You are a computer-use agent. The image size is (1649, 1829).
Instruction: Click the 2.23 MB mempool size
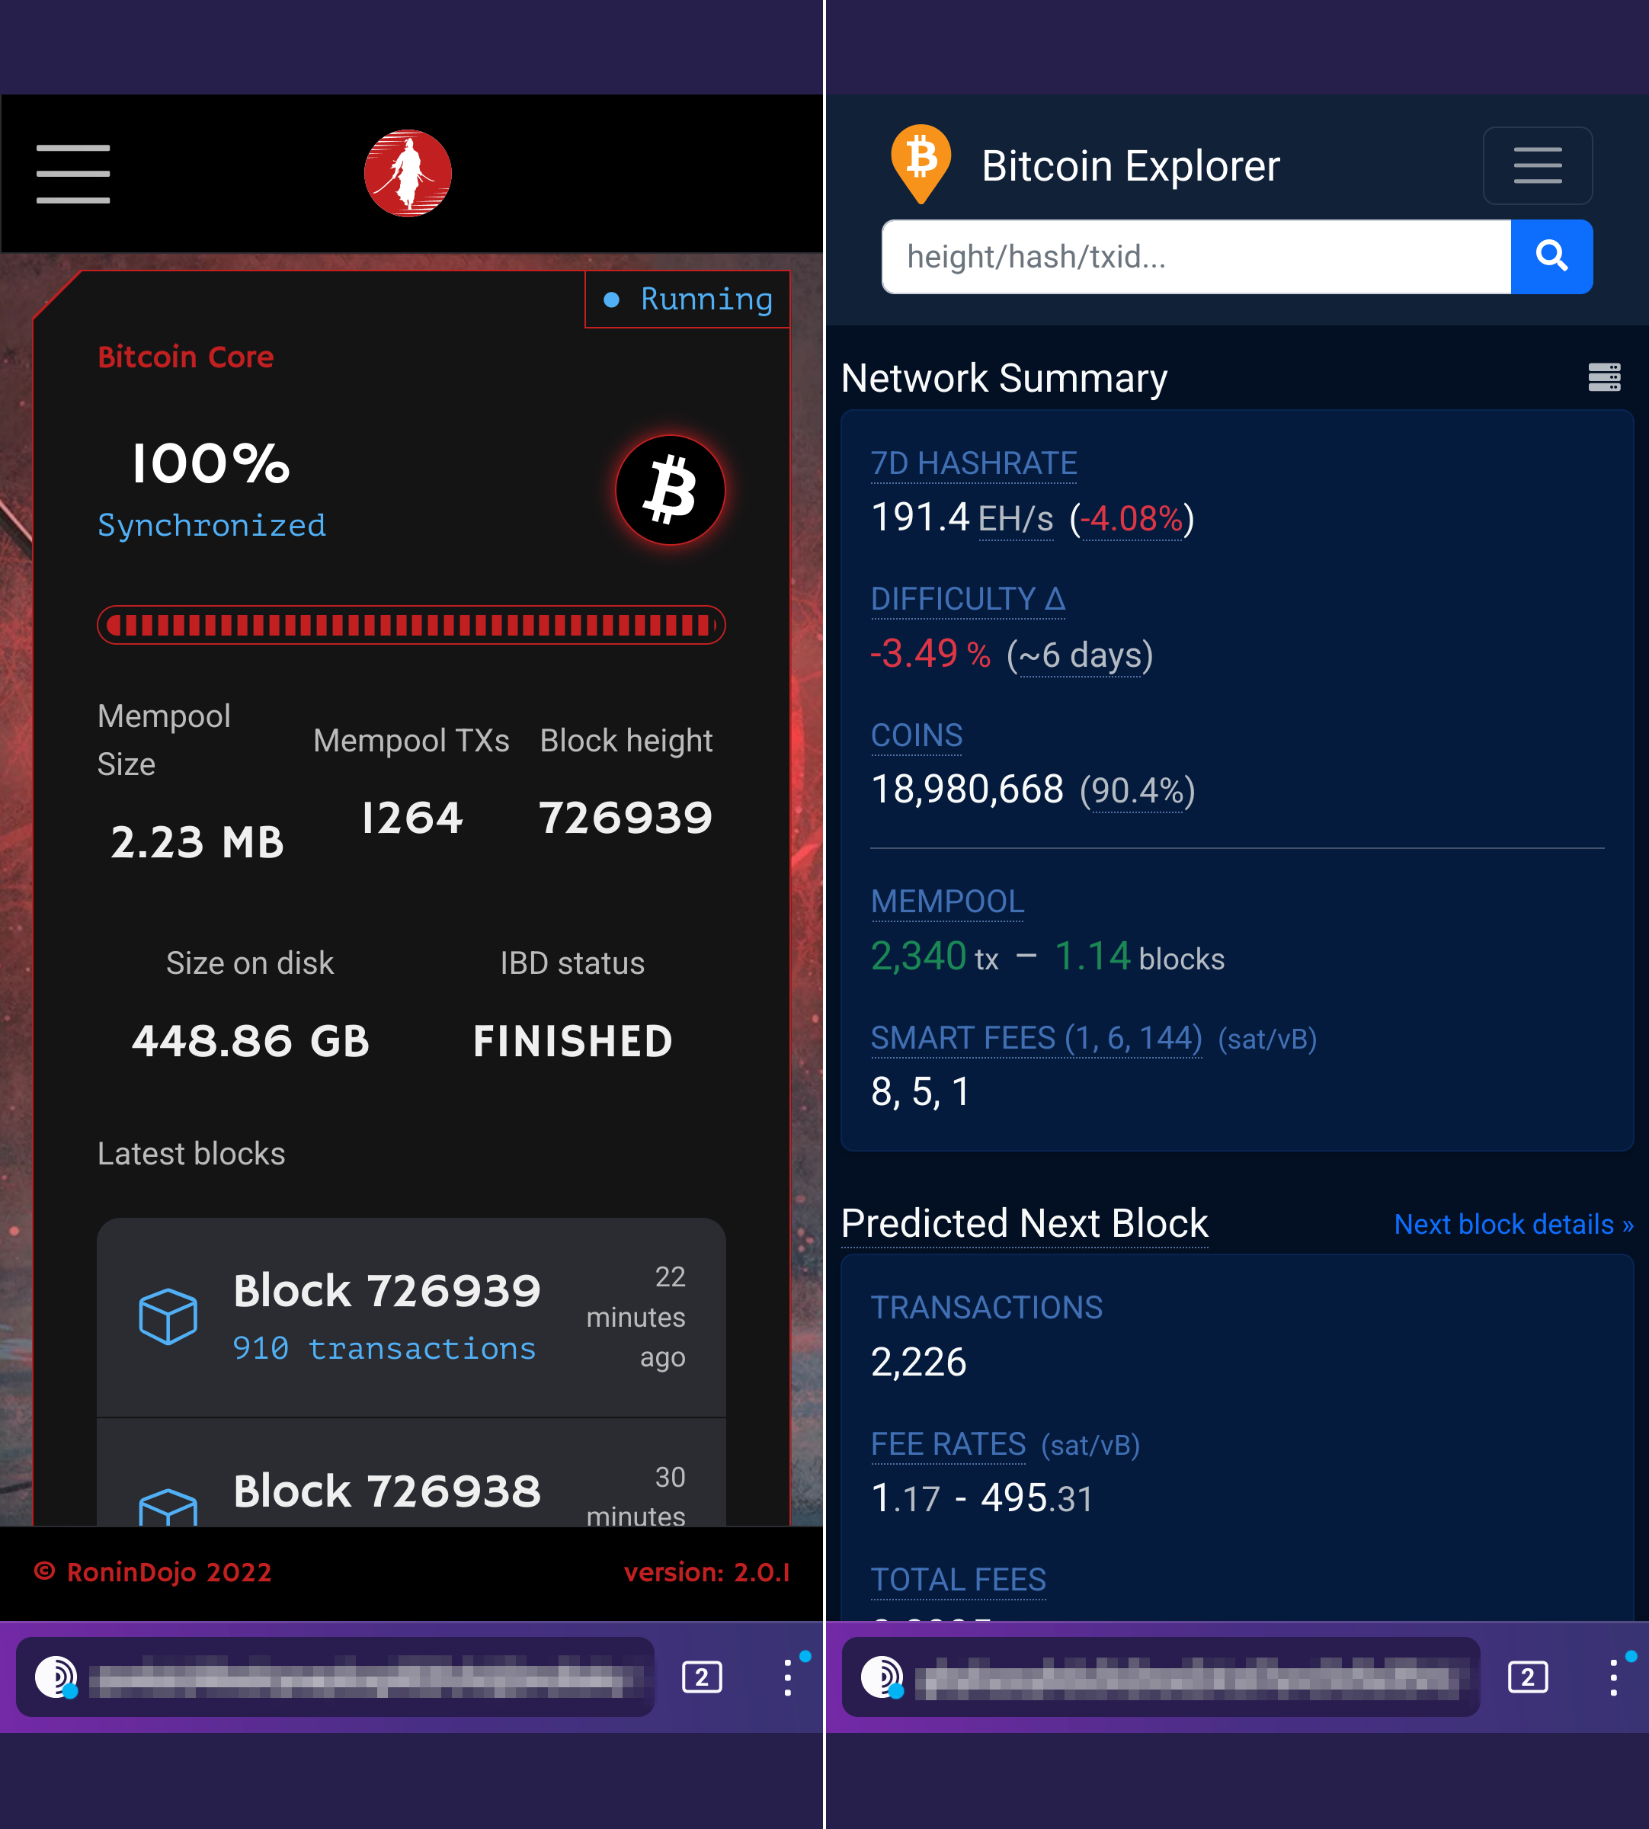(197, 842)
